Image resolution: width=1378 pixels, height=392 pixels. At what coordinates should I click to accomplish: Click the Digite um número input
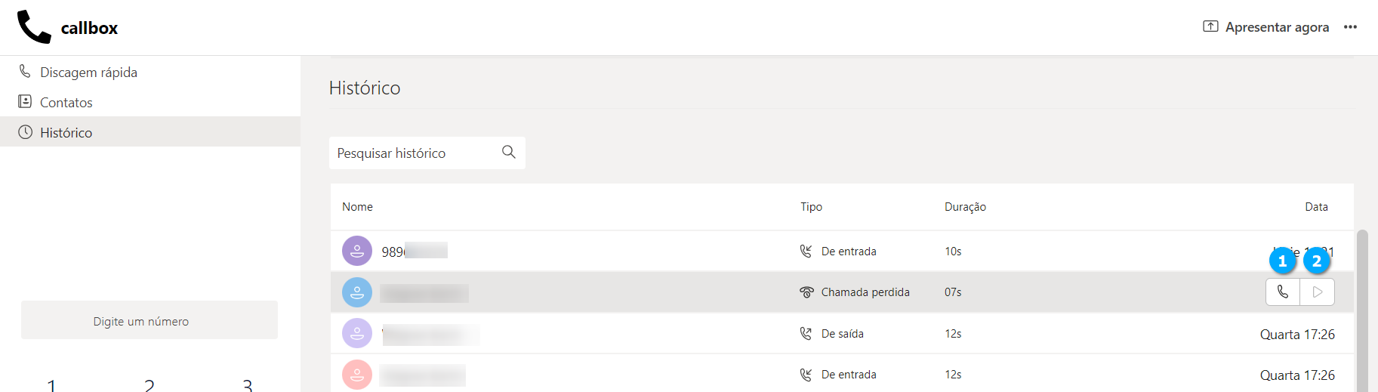(x=150, y=321)
